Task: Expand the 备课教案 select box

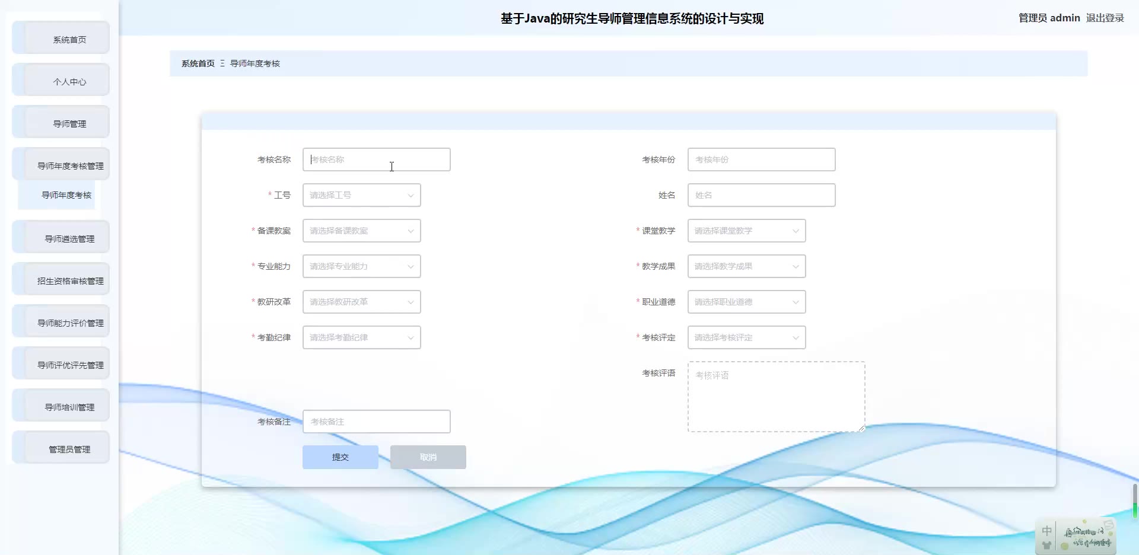Action: [362, 231]
